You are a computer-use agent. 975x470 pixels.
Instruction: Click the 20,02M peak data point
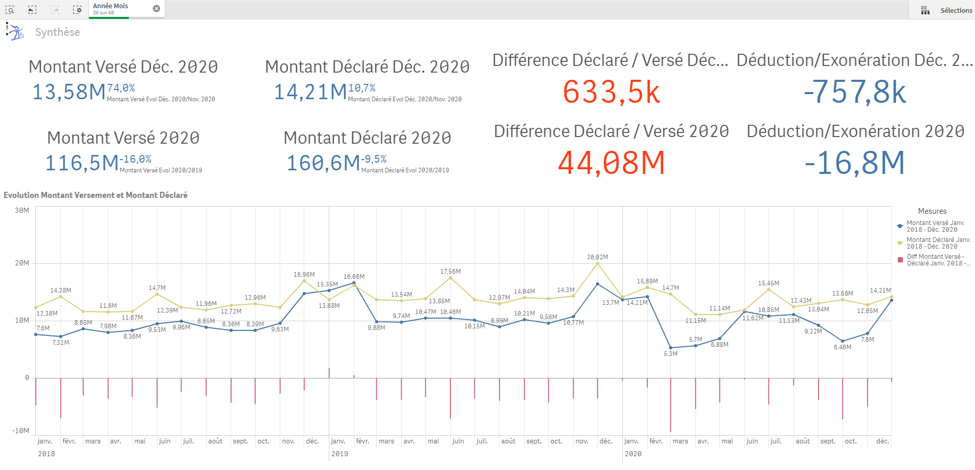(597, 263)
